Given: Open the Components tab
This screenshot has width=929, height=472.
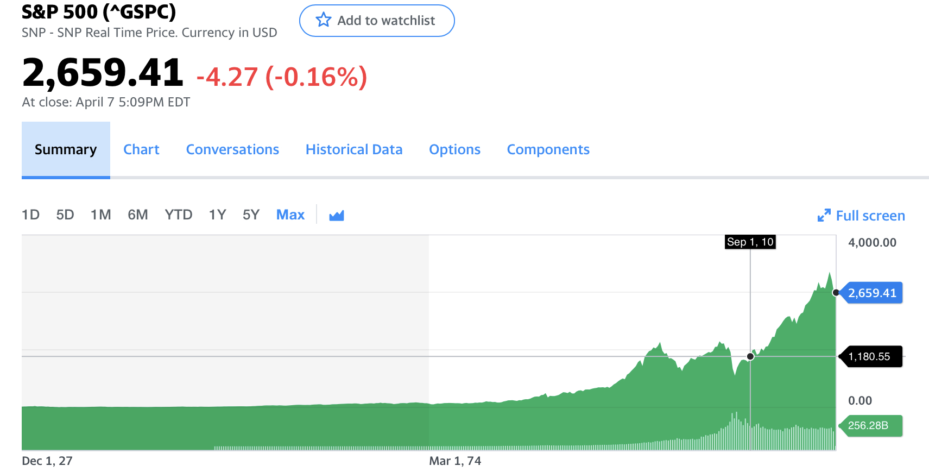Looking at the screenshot, I should 548,149.
